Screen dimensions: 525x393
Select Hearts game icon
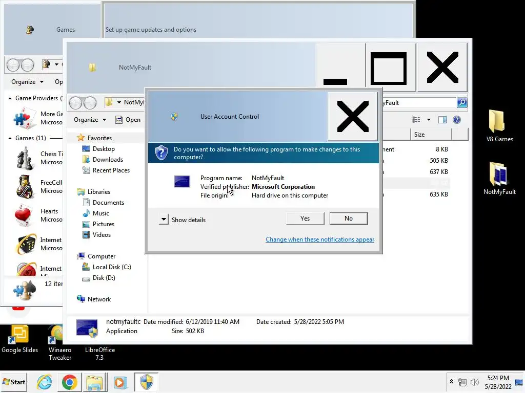click(x=24, y=215)
